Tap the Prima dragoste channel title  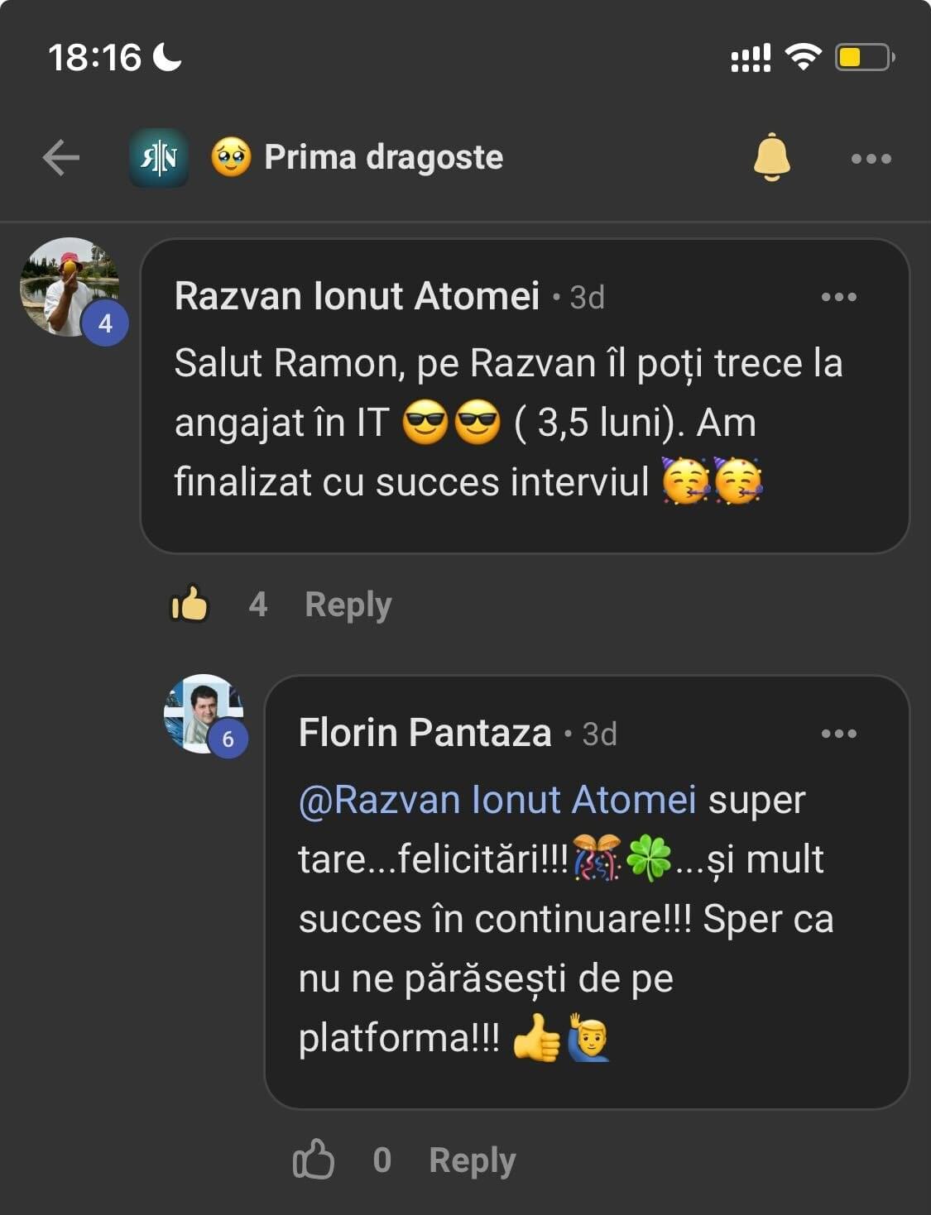click(x=383, y=157)
